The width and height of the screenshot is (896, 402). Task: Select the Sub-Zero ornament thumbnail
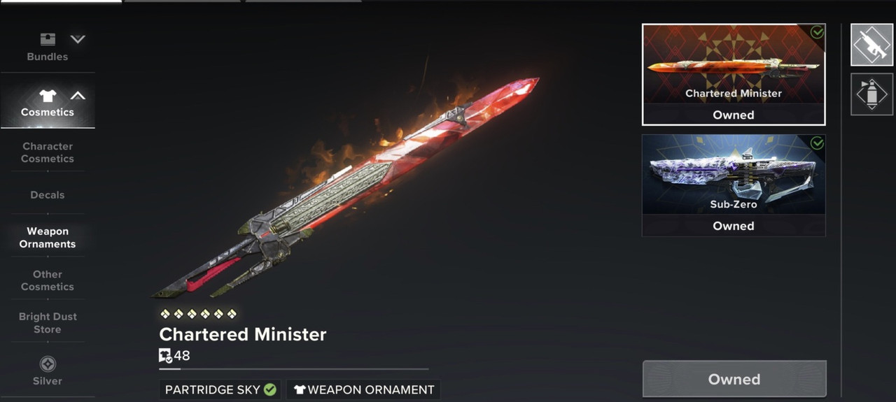coord(734,185)
